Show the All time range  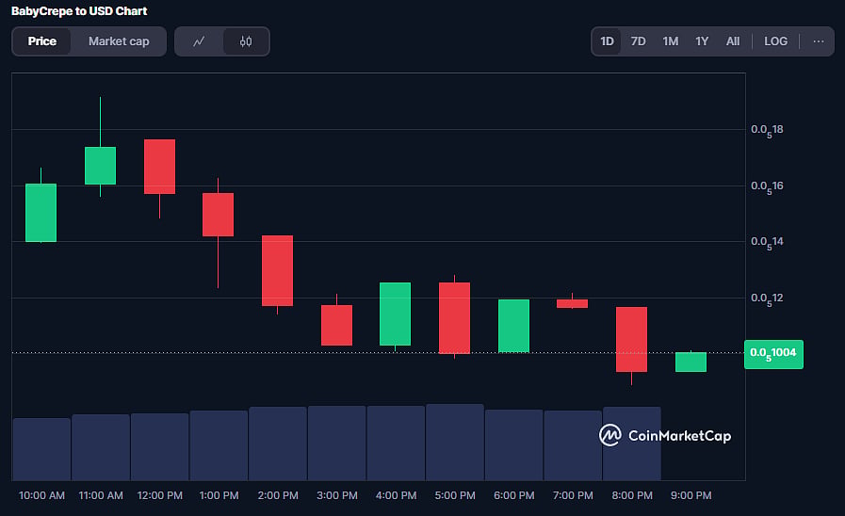click(732, 41)
